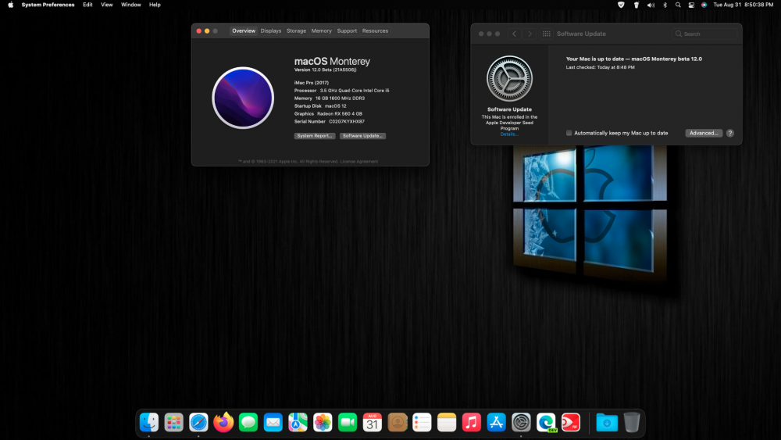The height and width of the screenshot is (440, 781).
Task: Click the macOS Monterey logo image
Action: click(243, 98)
